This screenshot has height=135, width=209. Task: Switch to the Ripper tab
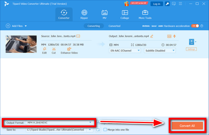[x=84, y=15]
